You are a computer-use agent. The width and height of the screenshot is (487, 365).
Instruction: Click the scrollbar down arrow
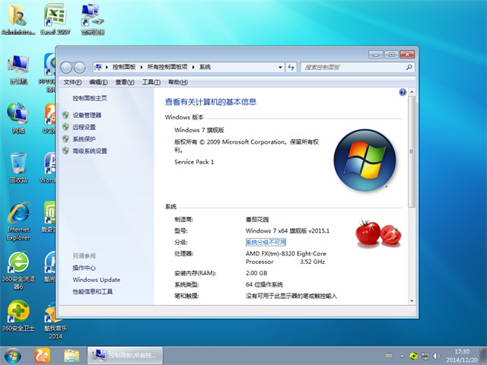click(x=412, y=301)
